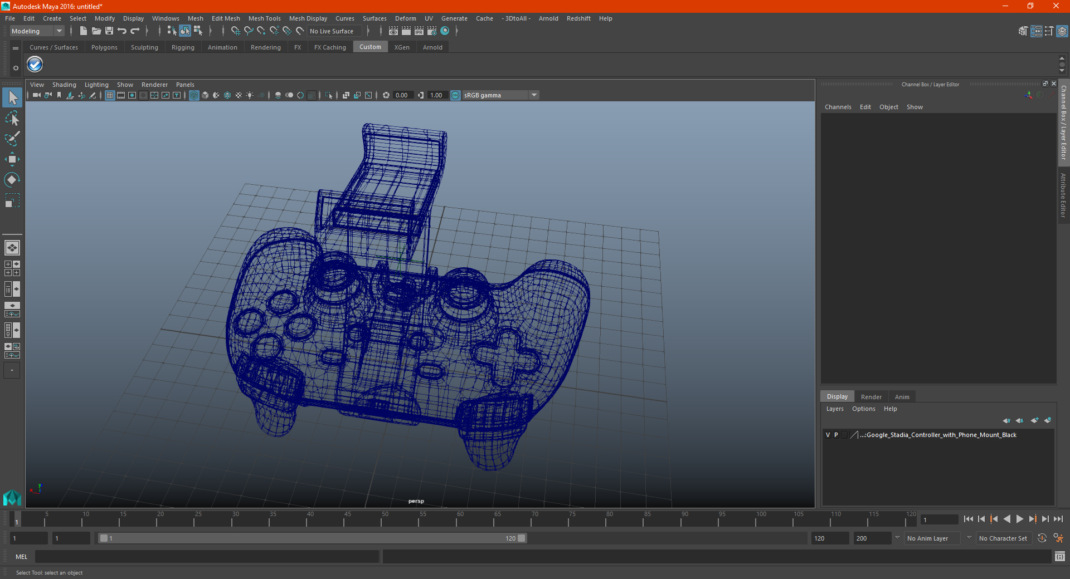Toggle use all lights bulb icon
This screenshot has height=579, width=1070.
pos(250,95)
